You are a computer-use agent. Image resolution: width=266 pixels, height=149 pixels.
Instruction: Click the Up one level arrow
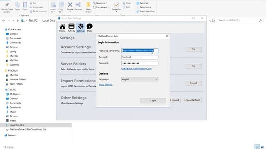point(17,21)
